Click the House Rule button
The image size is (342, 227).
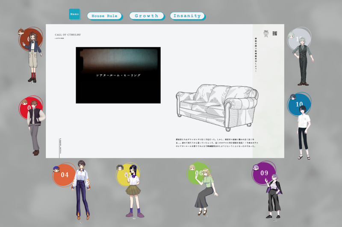[104, 16]
